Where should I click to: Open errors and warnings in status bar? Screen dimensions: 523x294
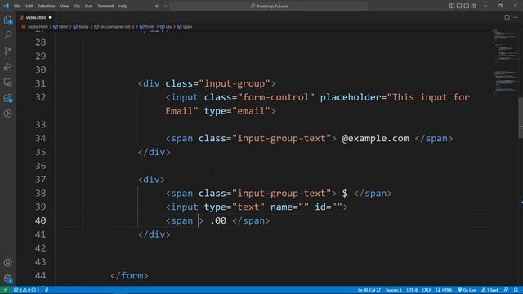tap(26, 290)
